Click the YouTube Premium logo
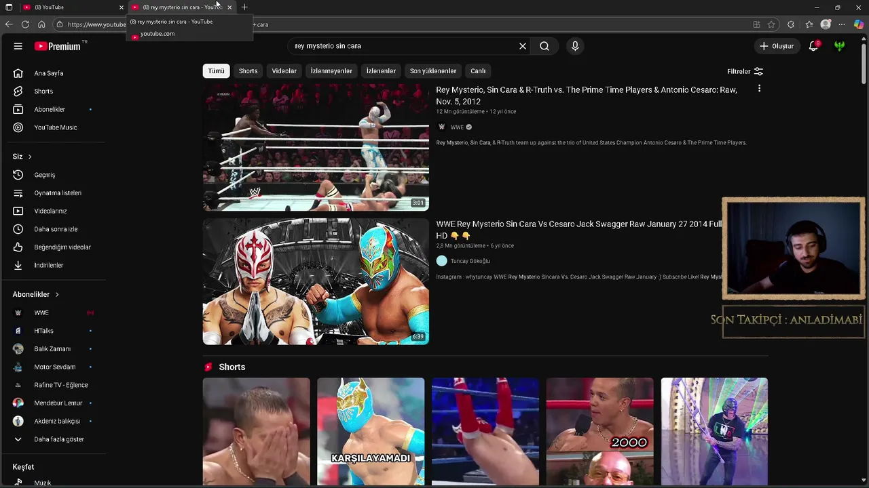 tap(58, 46)
